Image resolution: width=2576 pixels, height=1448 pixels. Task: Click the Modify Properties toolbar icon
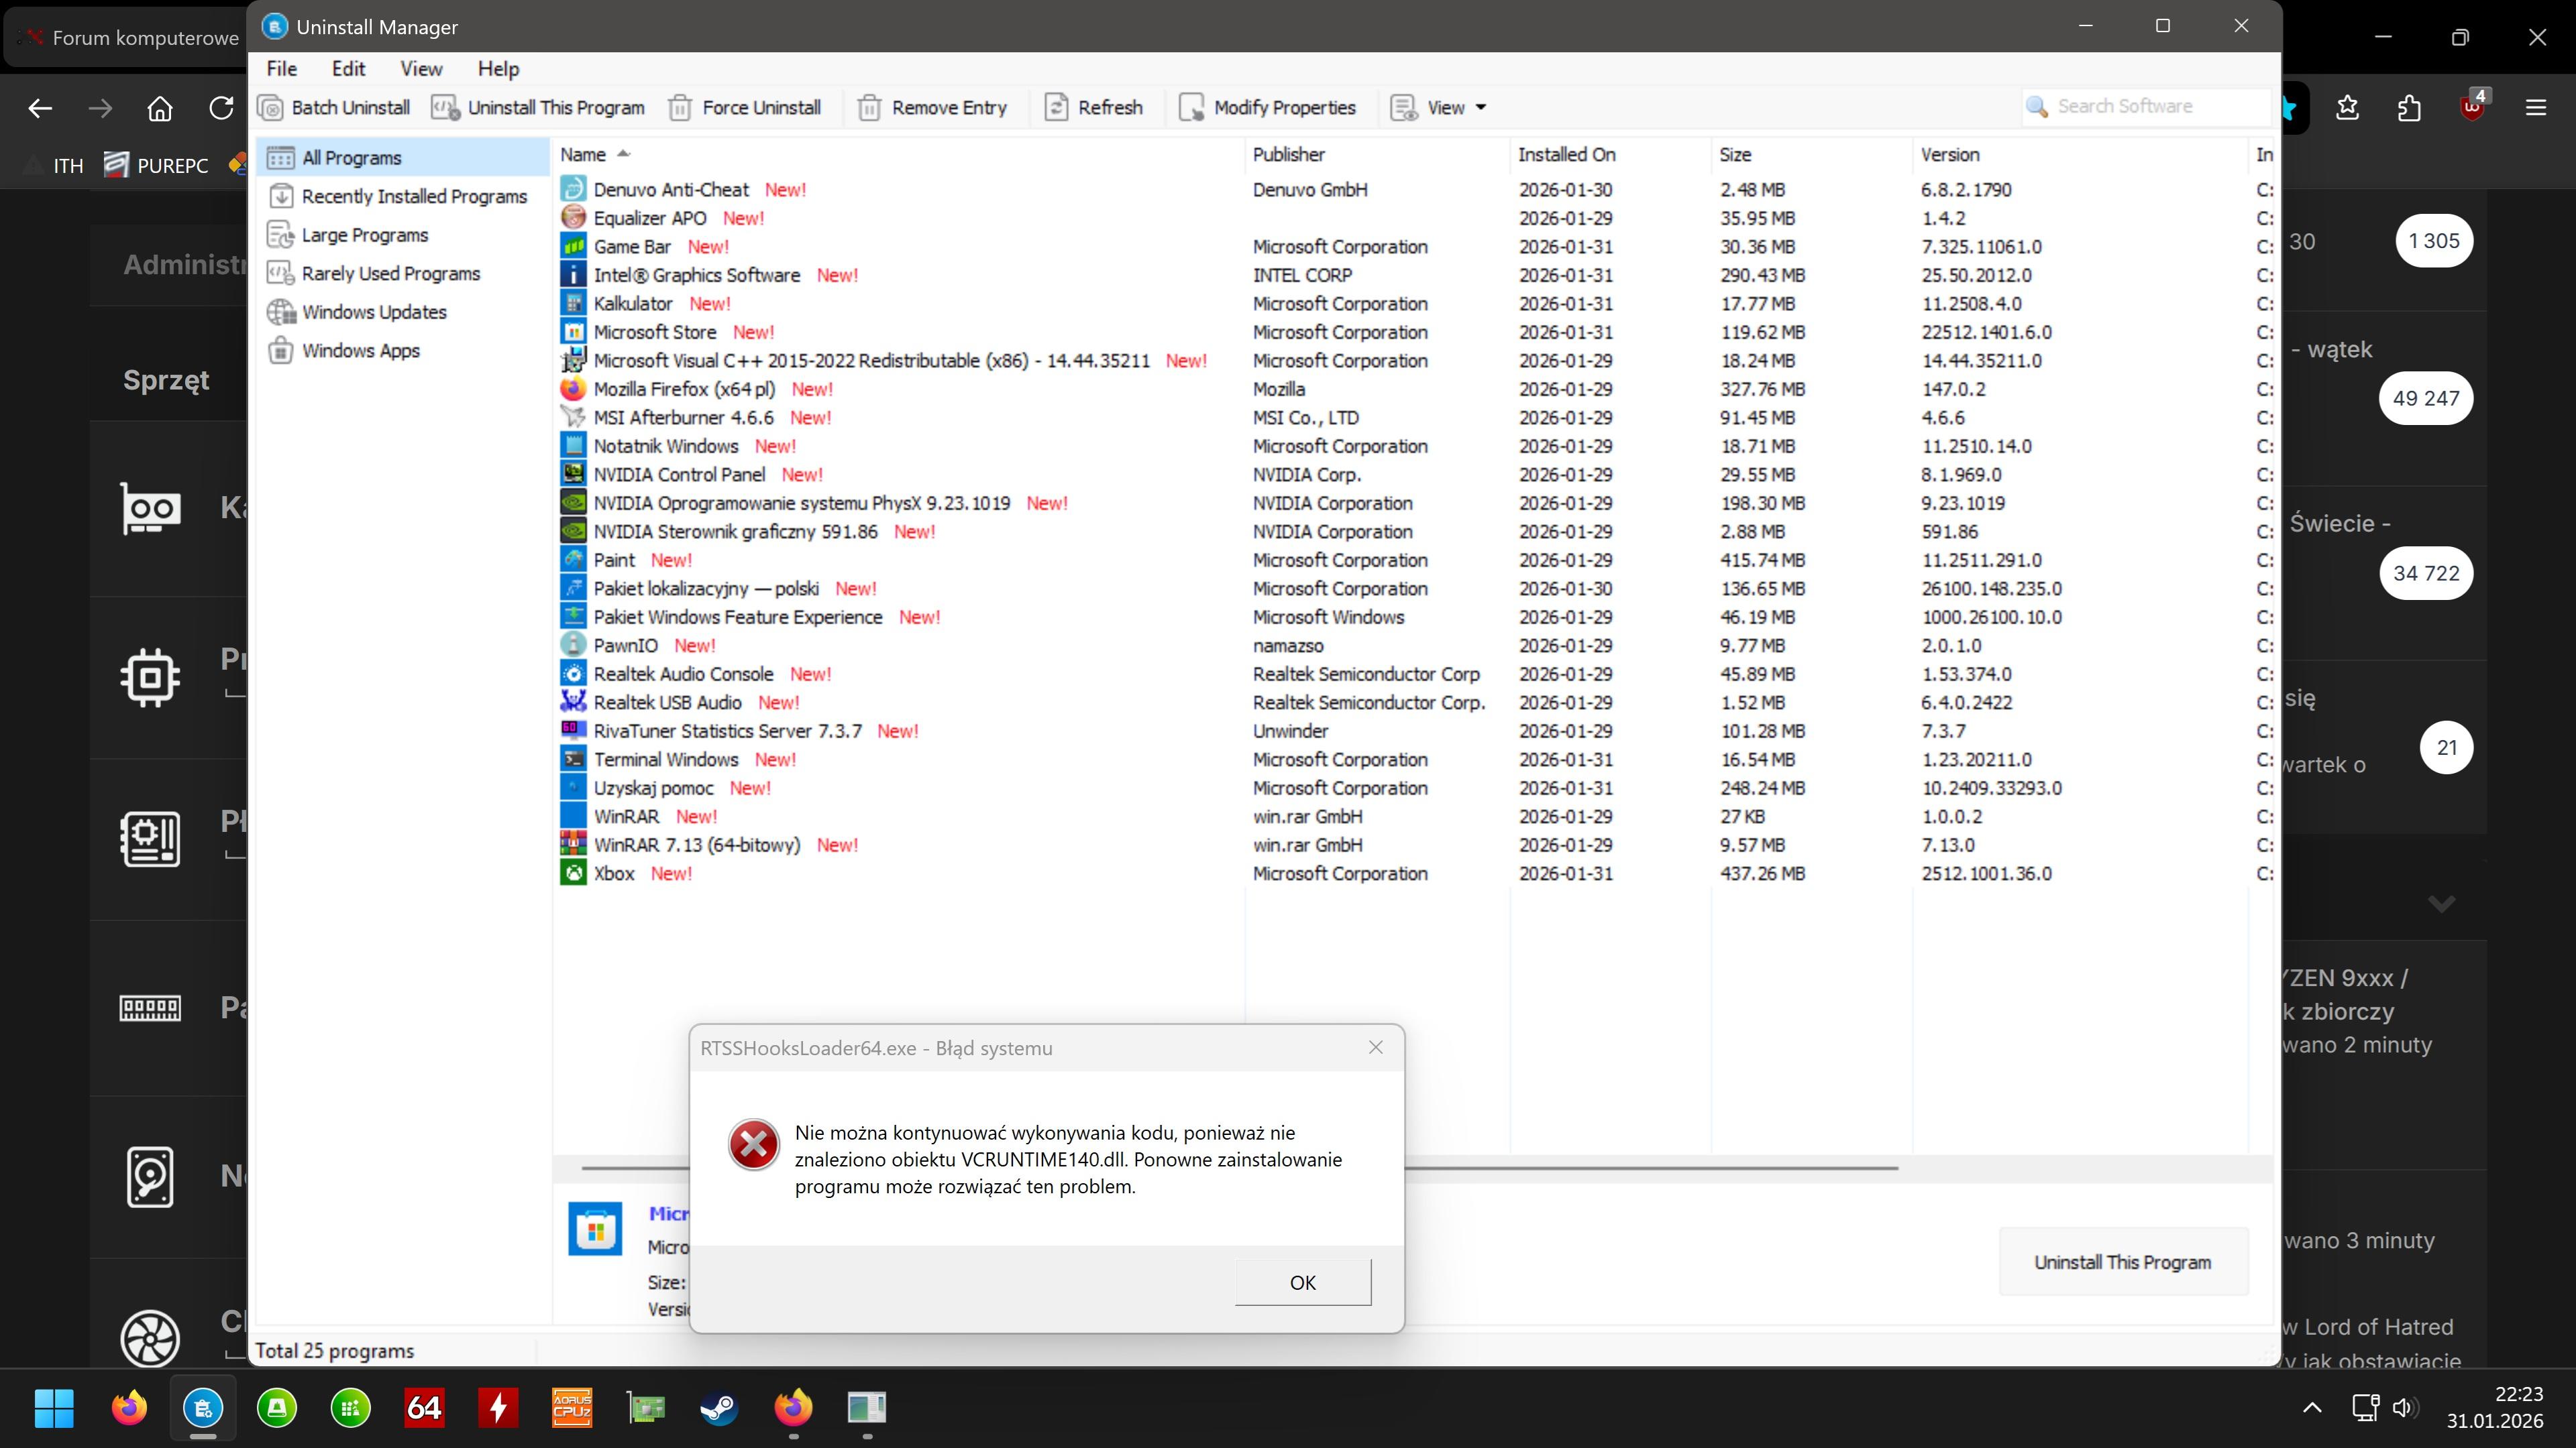point(1191,108)
